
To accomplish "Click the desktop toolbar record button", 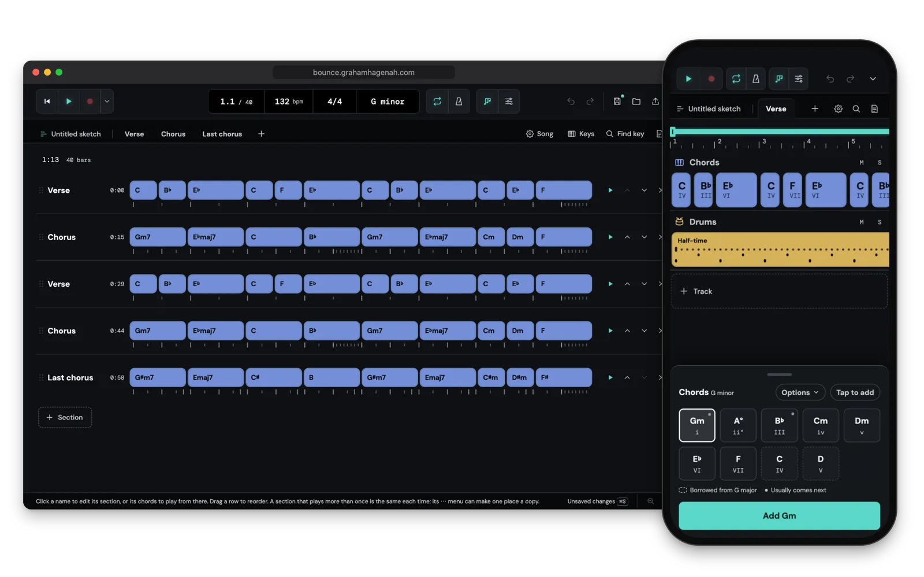I will click(x=90, y=102).
